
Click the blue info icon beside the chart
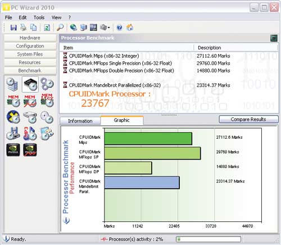[66, 220]
